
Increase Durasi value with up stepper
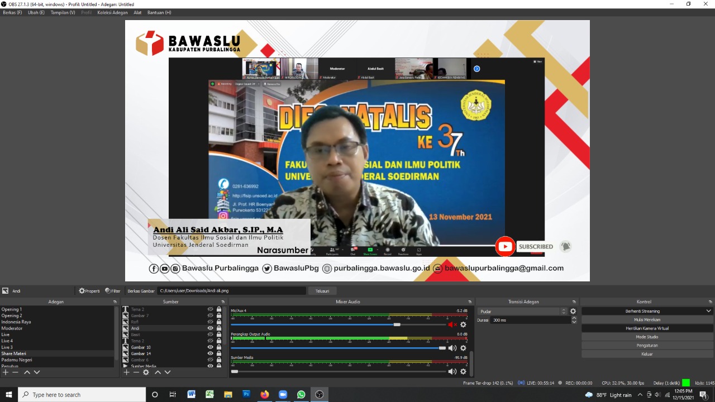[x=574, y=318]
